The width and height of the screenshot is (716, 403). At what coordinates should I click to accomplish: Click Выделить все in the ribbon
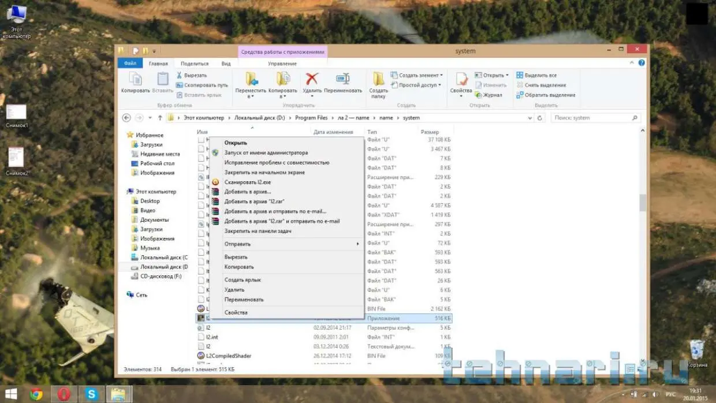[536, 75]
